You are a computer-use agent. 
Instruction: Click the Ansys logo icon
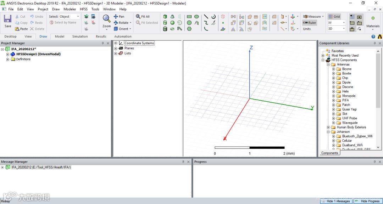point(379,36)
